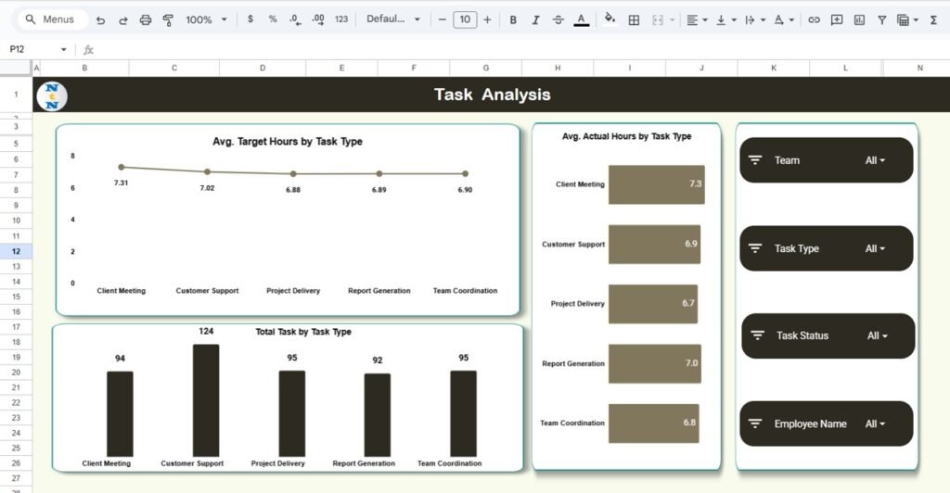The width and height of the screenshot is (950, 493).
Task: Click the Menus search box
Action: click(53, 19)
